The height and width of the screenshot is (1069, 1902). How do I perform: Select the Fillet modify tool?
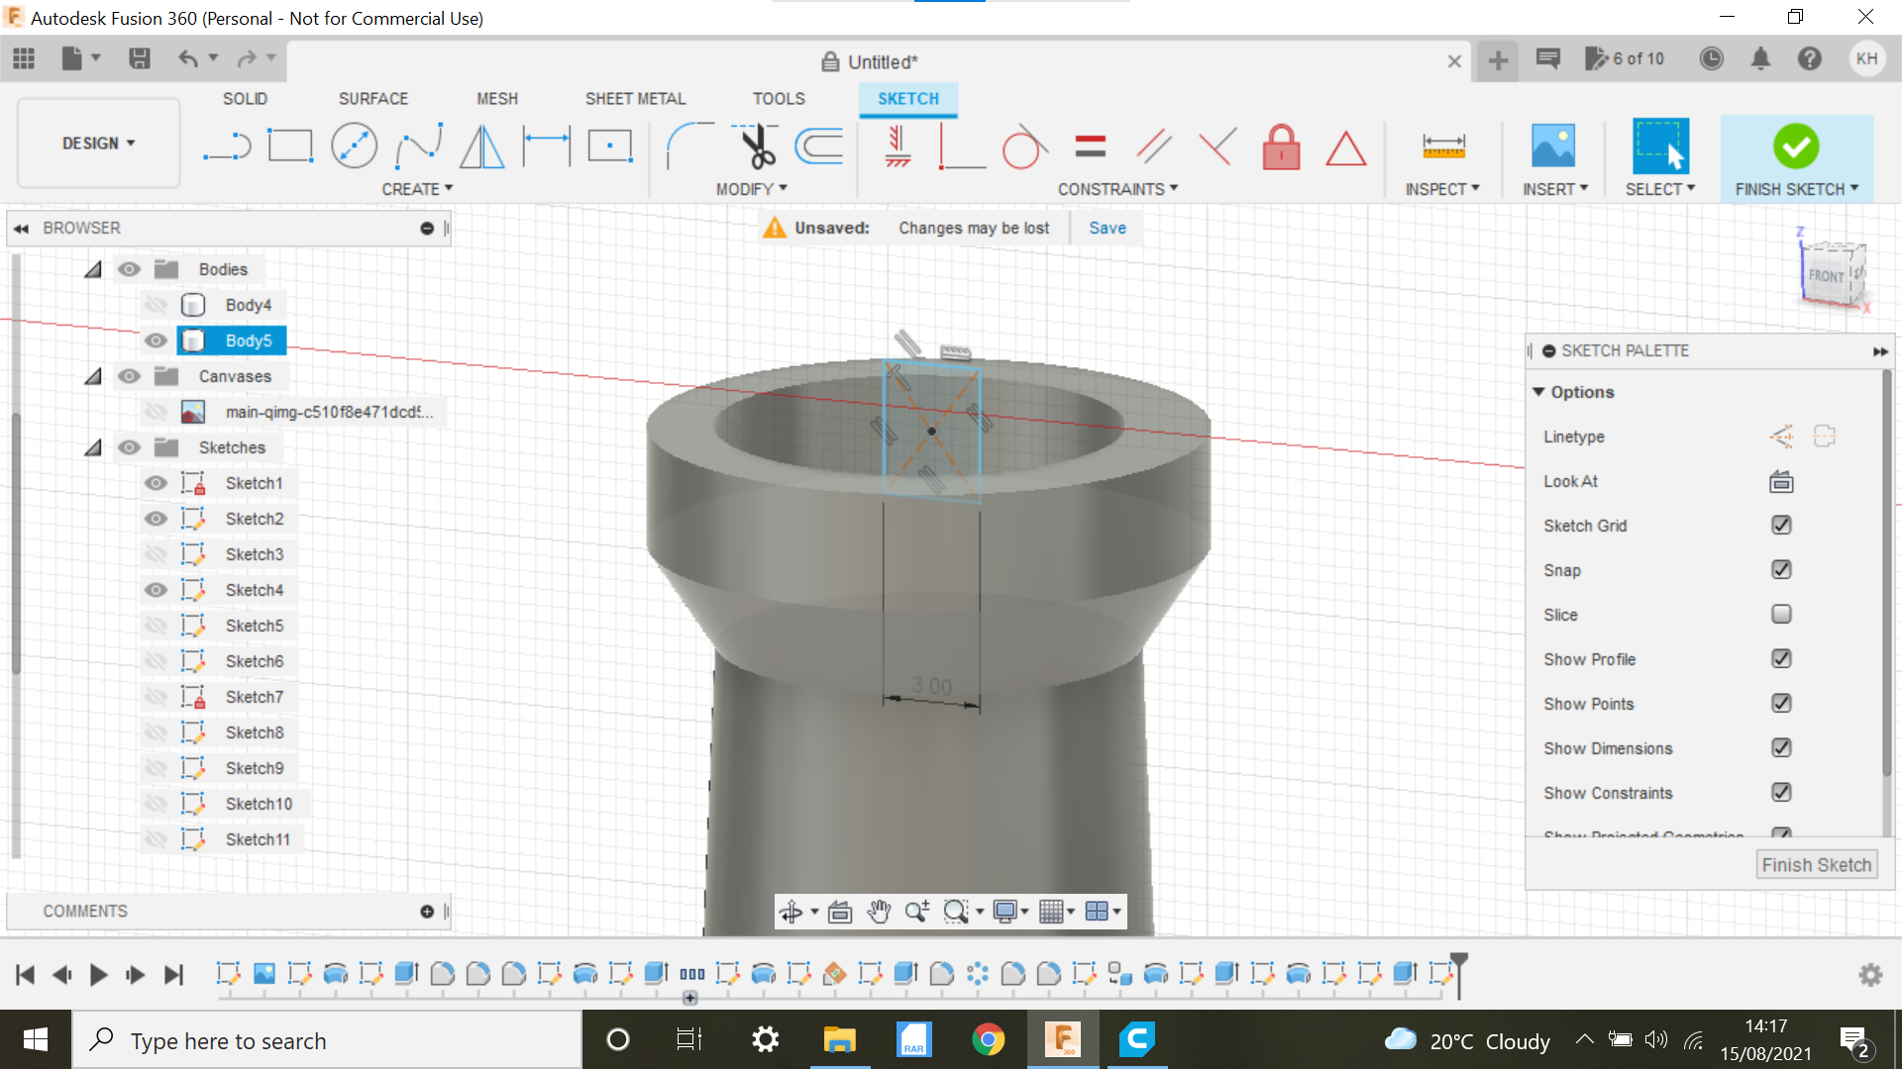tap(689, 146)
